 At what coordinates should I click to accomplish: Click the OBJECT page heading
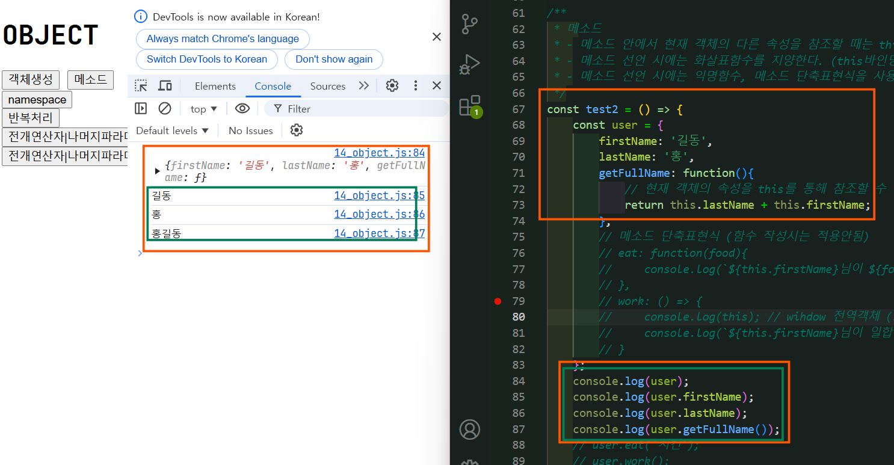[x=51, y=35]
